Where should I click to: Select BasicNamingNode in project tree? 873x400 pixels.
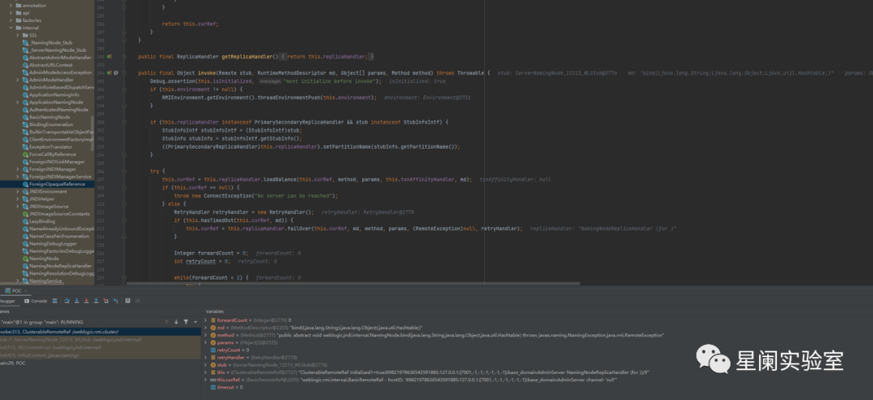[x=49, y=117]
